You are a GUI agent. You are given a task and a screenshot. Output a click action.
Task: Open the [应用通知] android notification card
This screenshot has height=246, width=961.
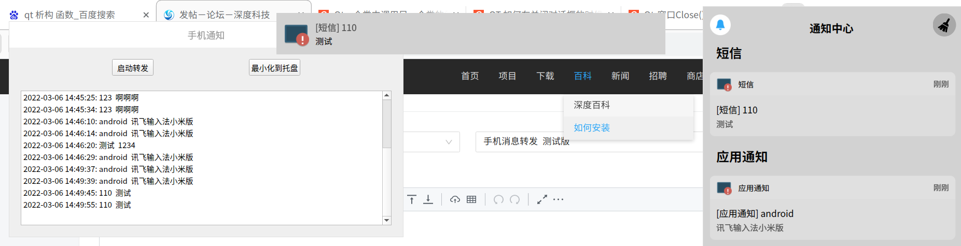(832, 208)
